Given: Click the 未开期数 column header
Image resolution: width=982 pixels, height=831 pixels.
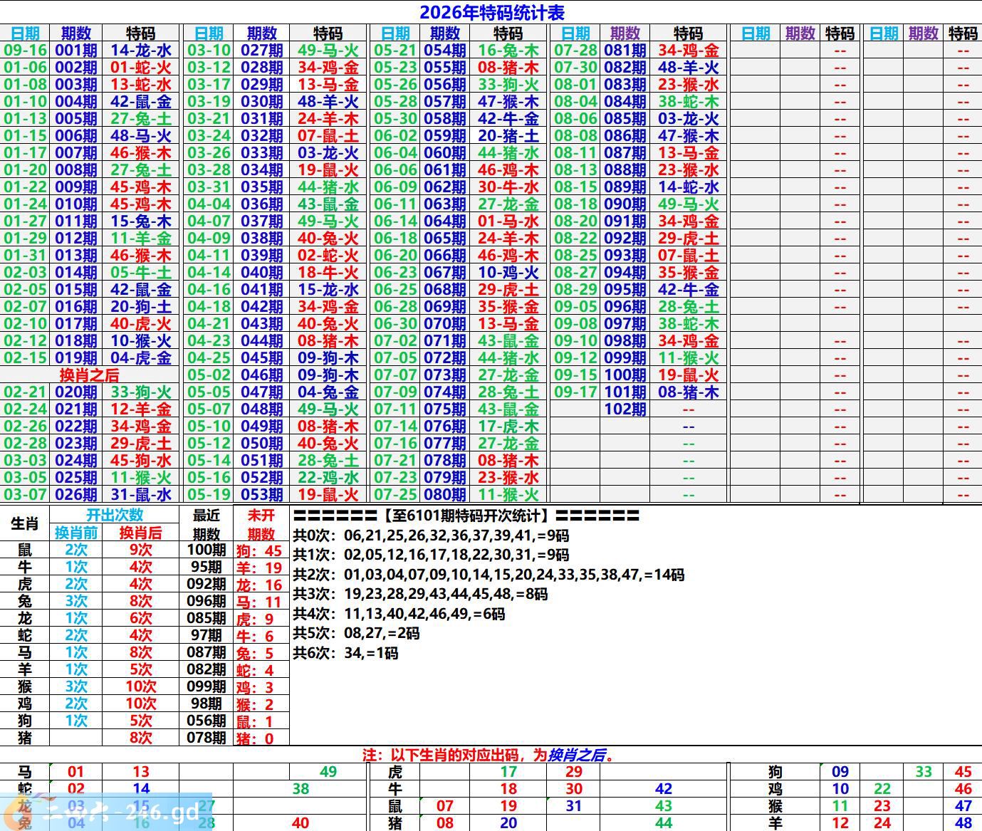Looking at the screenshot, I should (261, 524).
